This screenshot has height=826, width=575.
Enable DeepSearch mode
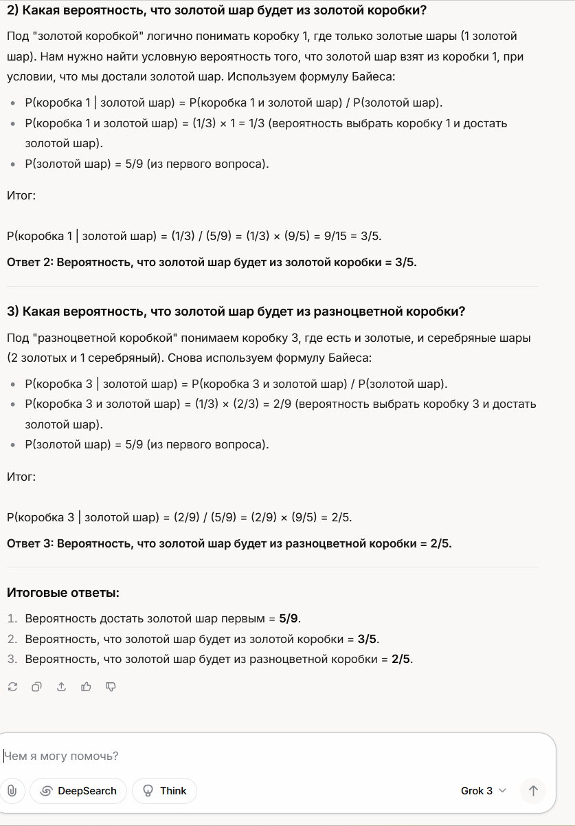point(78,791)
